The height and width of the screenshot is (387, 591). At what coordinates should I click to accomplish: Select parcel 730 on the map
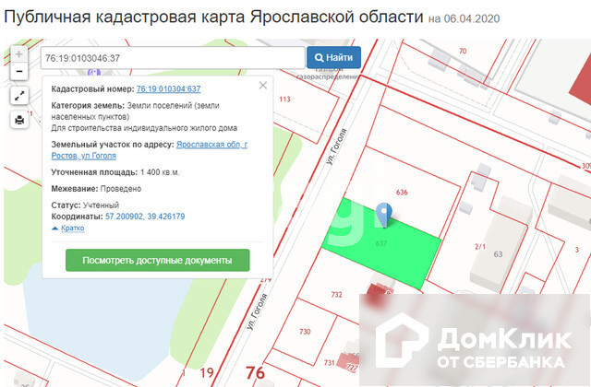coord(305,332)
